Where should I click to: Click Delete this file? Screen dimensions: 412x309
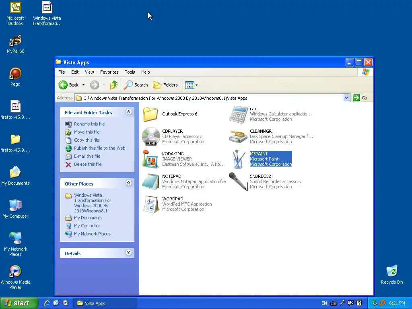[87, 164]
